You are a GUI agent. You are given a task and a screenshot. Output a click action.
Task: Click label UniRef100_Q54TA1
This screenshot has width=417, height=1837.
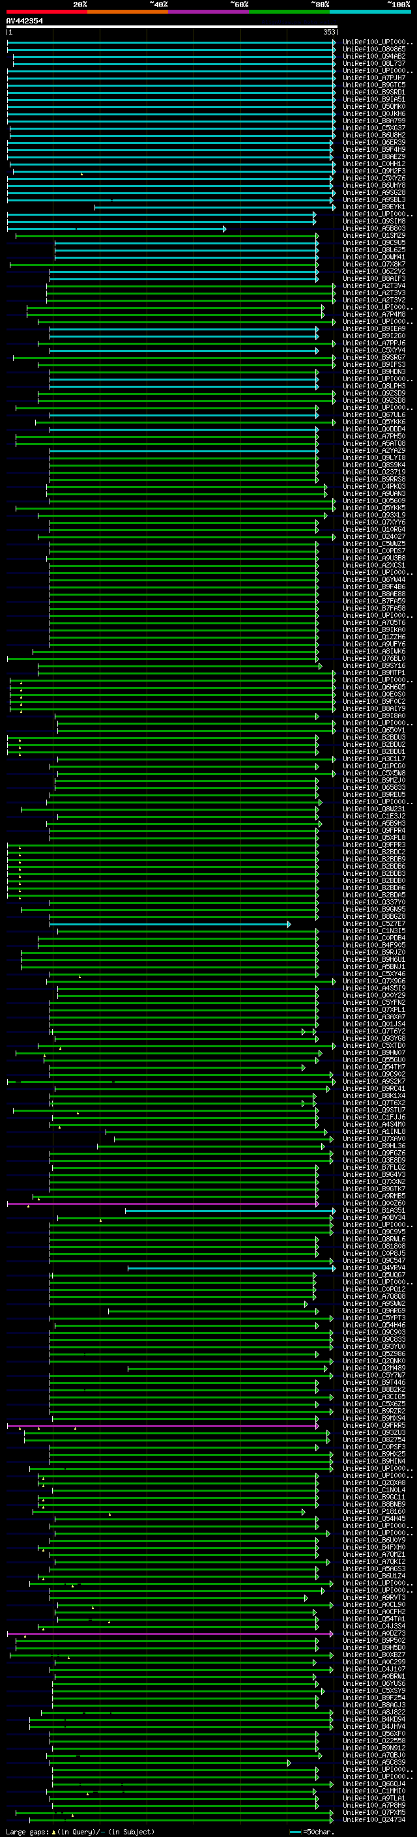click(374, 1619)
